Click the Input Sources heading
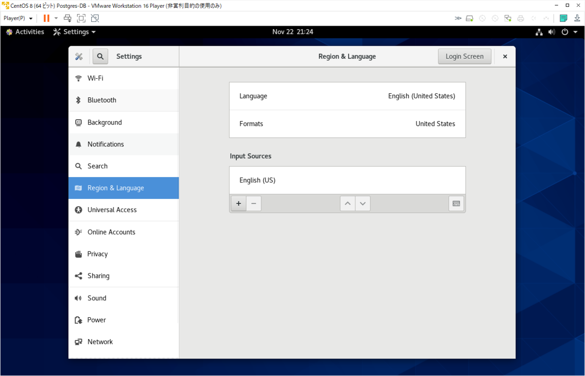The width and height of the screenshot is (585, 376). pos(251,156)
